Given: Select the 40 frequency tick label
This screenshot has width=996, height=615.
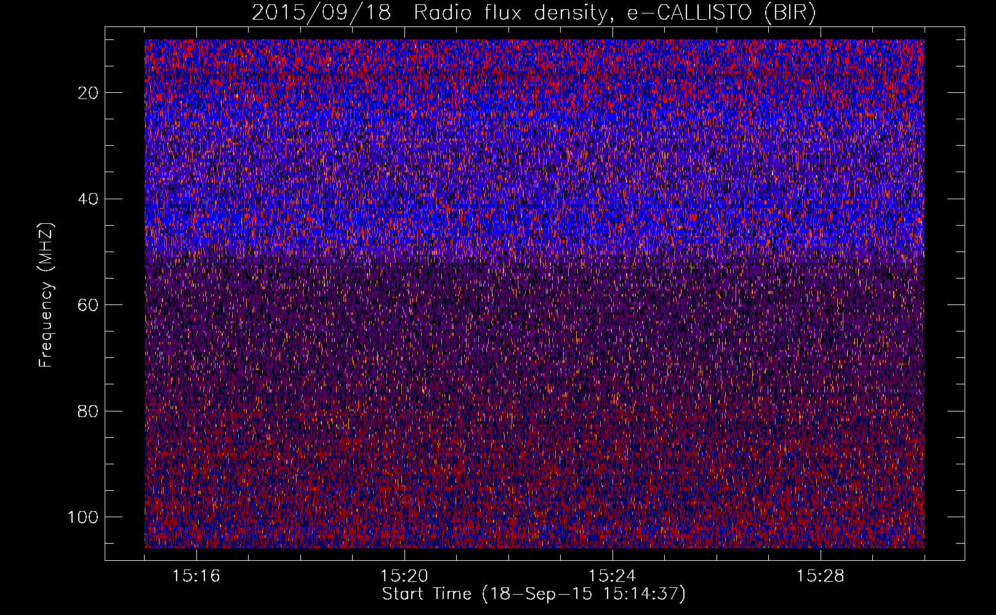Looking at the screenshot, I should click(89, 199).
